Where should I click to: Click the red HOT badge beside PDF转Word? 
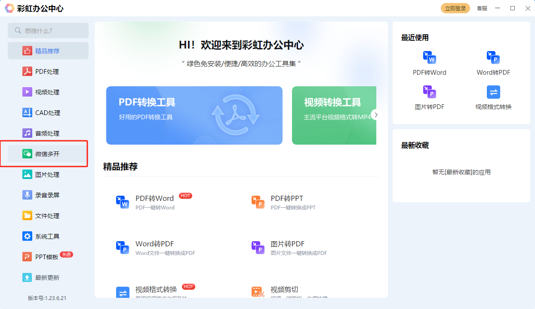tap(185, 196)
